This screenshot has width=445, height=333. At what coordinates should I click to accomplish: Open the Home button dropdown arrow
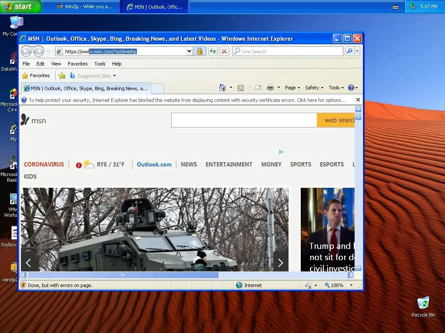[x=231, y=88]
